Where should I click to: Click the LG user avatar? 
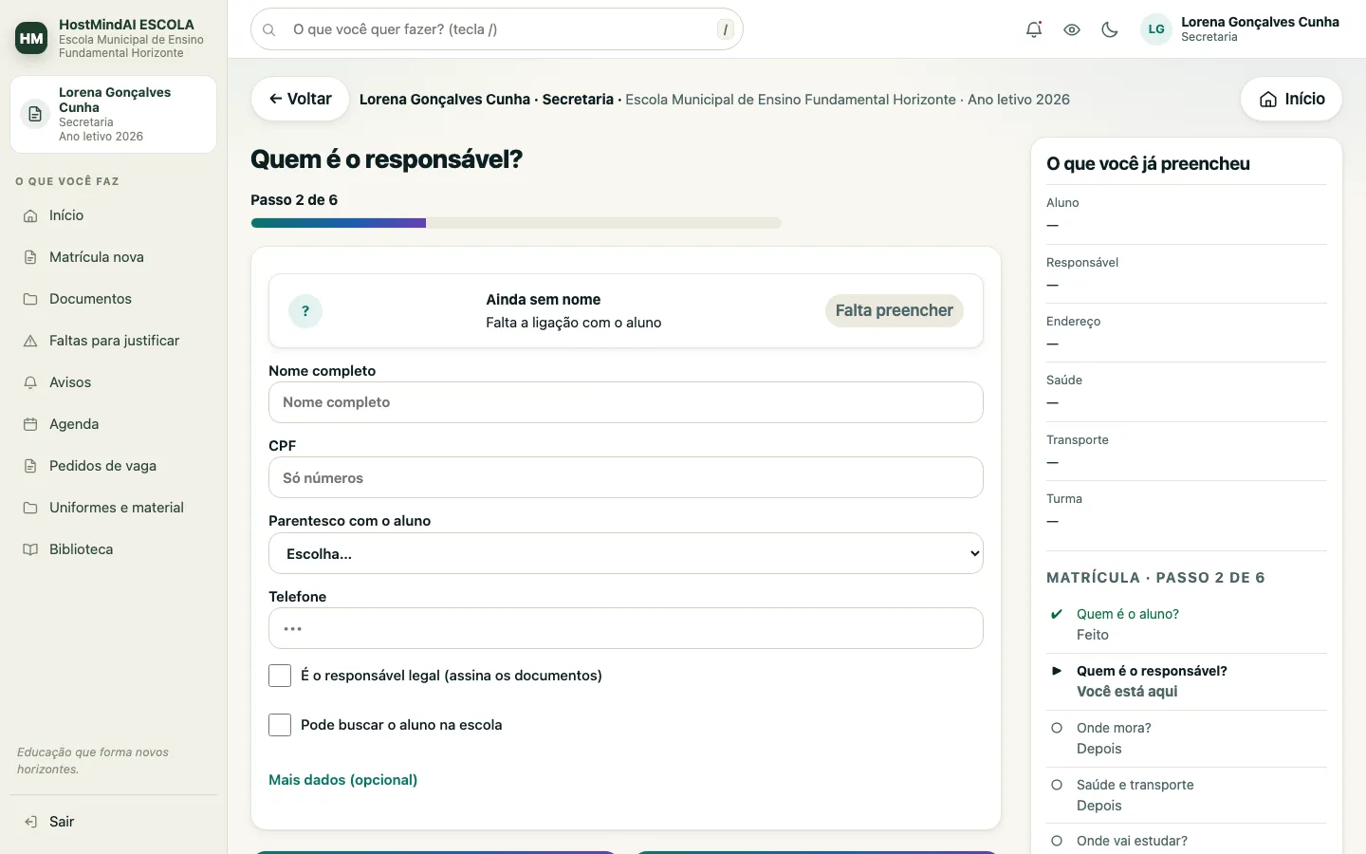[1156, 29]
